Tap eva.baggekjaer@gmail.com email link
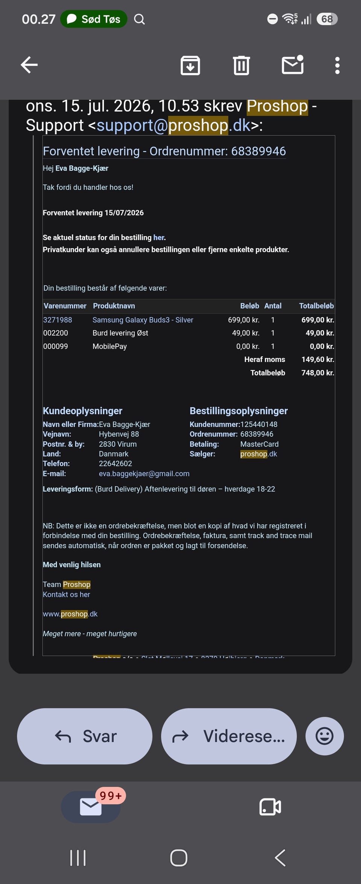The height and width of the screenshot is (884, 361). pyautogui.click(x=144, y=473)
